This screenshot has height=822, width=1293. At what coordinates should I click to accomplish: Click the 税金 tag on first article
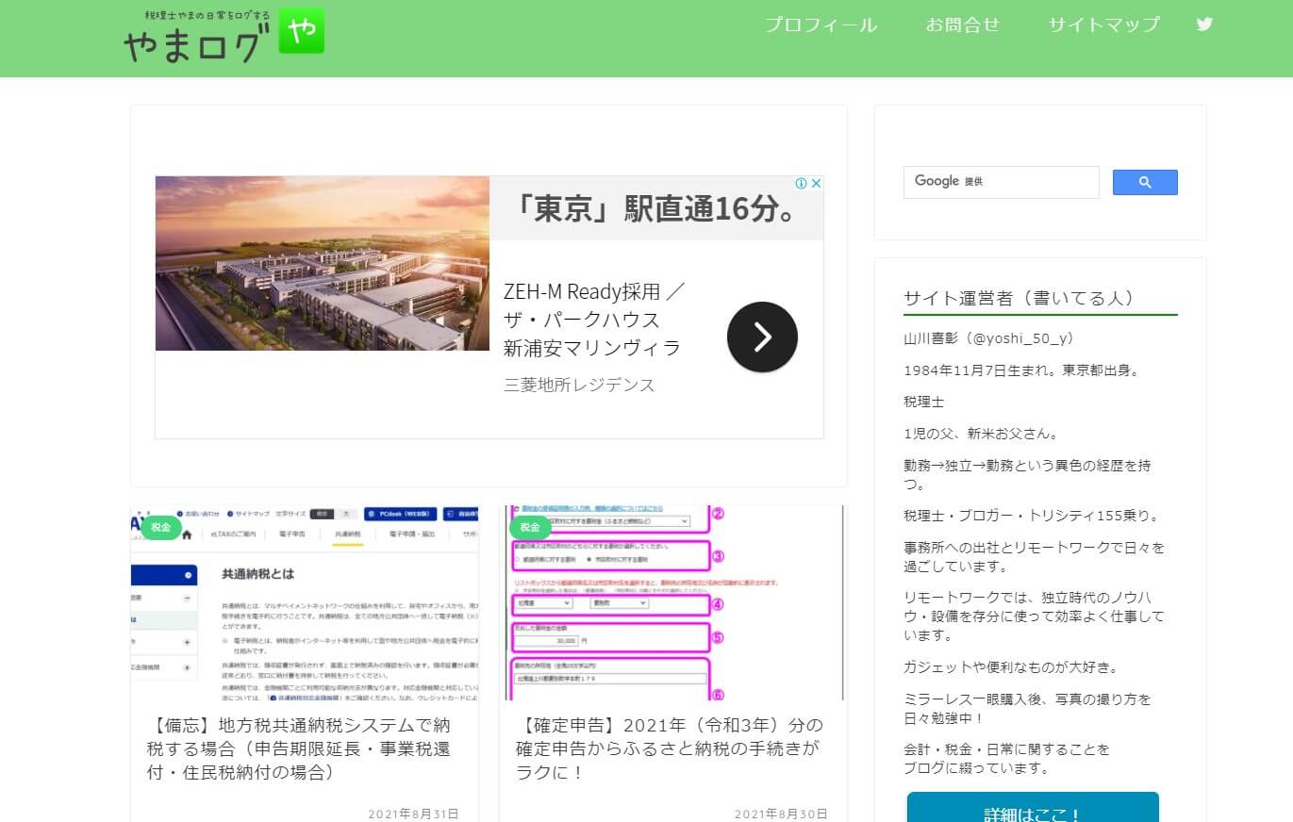[161, 528]
